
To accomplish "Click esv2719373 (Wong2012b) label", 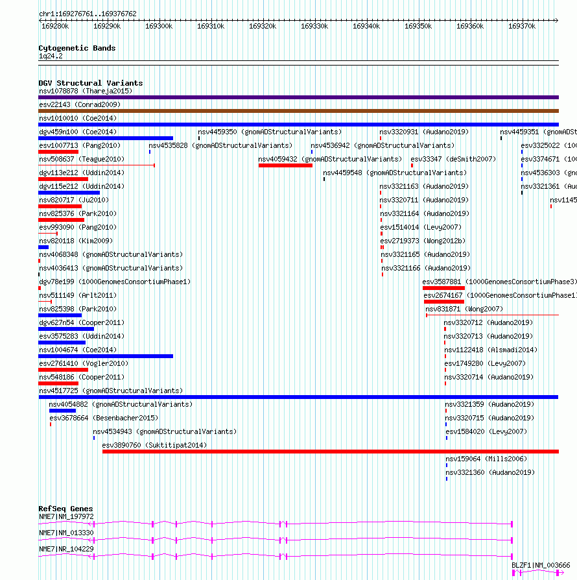I will (x=423, y=241).
